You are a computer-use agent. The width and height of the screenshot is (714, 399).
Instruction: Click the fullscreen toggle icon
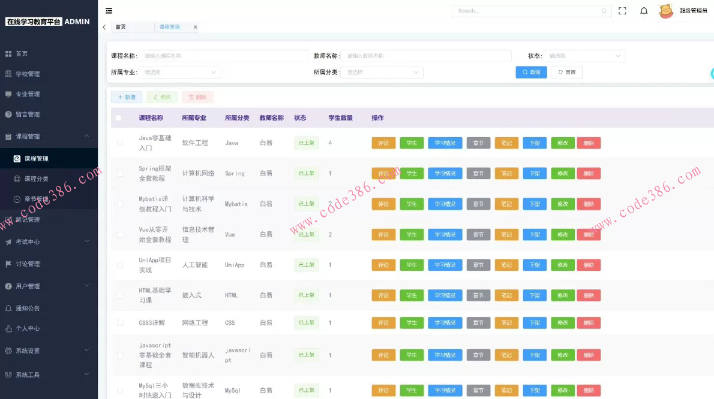coord(622,11)
